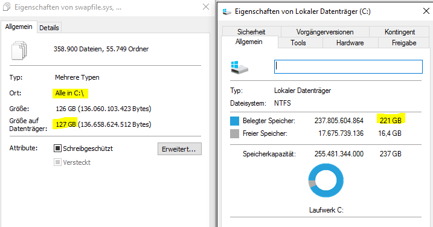Click the disk usage donut chart
This screenshot has width=433, height=227.
click(326, 181)
